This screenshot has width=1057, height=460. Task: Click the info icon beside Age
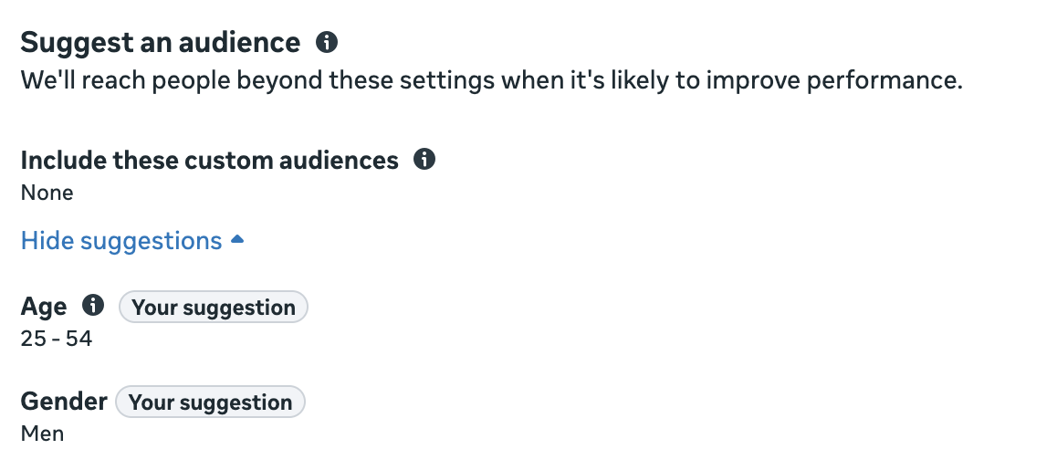coord(93,306)
